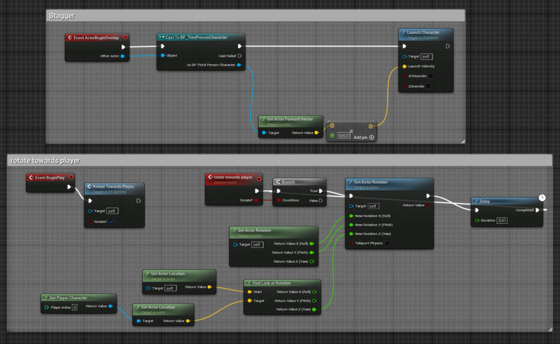Click the Add pin plus icon
Image resolution: width=560 pixels, height=344 pixels.
point(372,137)
